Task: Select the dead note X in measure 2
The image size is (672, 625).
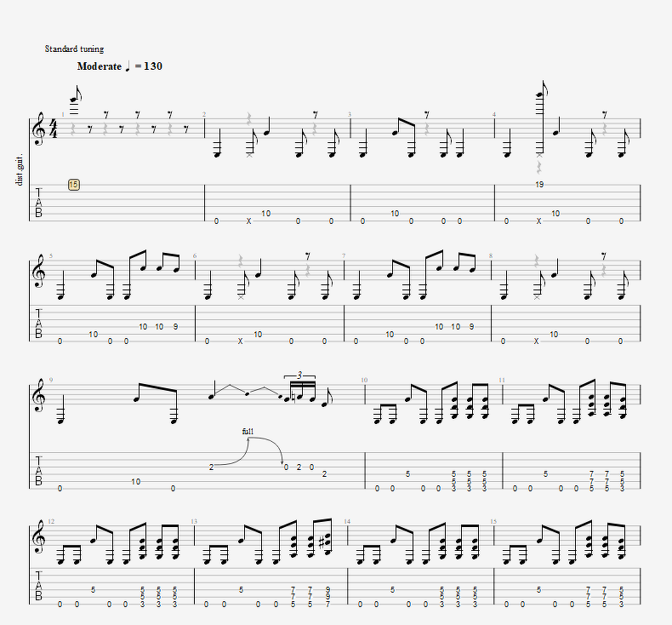Action: click(248, 221)
